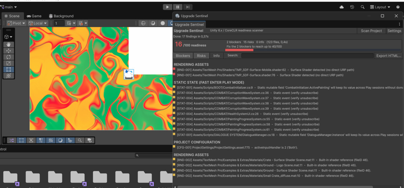This screenshot has width=404, height=188.
Task: Select wireframe globe draw mode icon
Action: pos(143,23)
